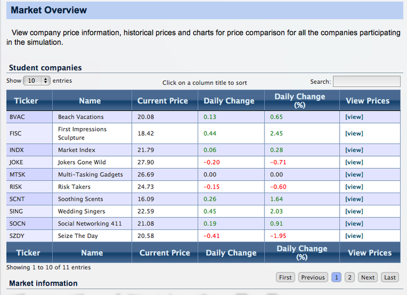
Task: Open view link for Wedding Singers
Action: 354,211
